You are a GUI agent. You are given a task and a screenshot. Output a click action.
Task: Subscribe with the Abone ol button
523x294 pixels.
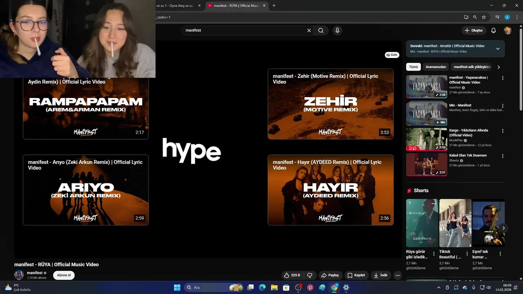coord(64,275)
